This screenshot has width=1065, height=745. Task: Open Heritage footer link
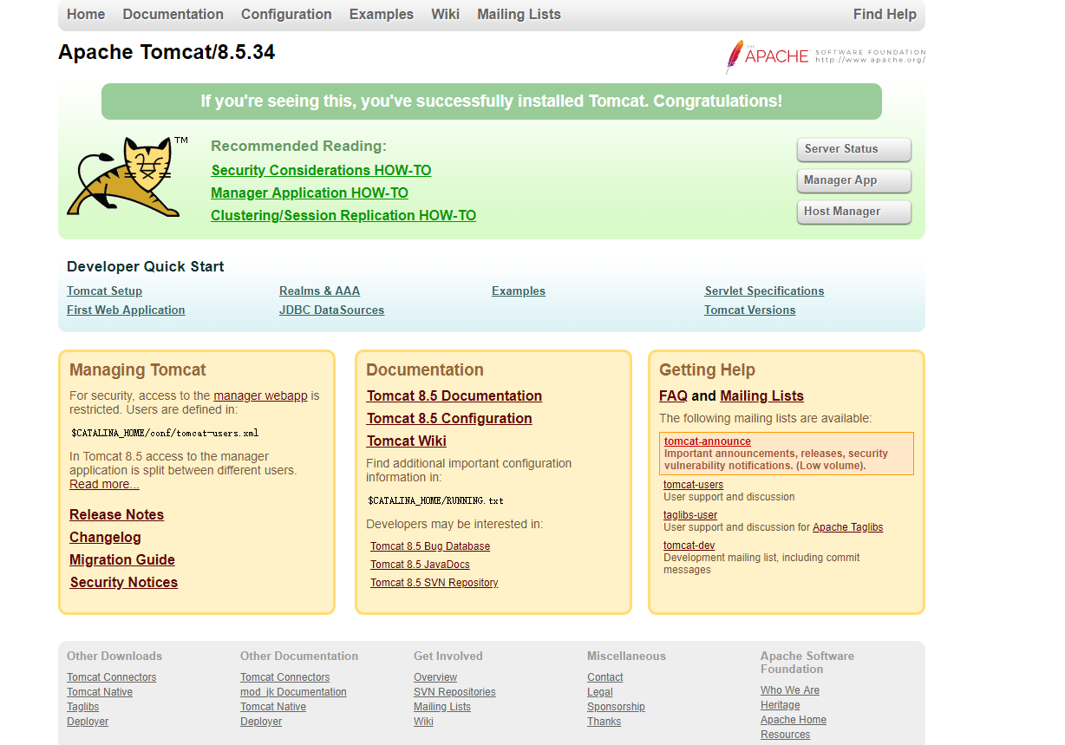pyautogui.click(x=781, y=705)
